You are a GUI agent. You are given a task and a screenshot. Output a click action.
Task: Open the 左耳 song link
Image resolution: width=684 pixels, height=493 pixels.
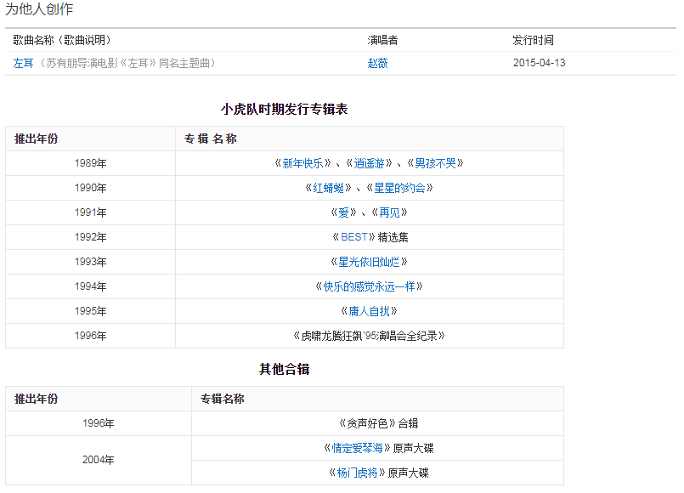[23, 63]
